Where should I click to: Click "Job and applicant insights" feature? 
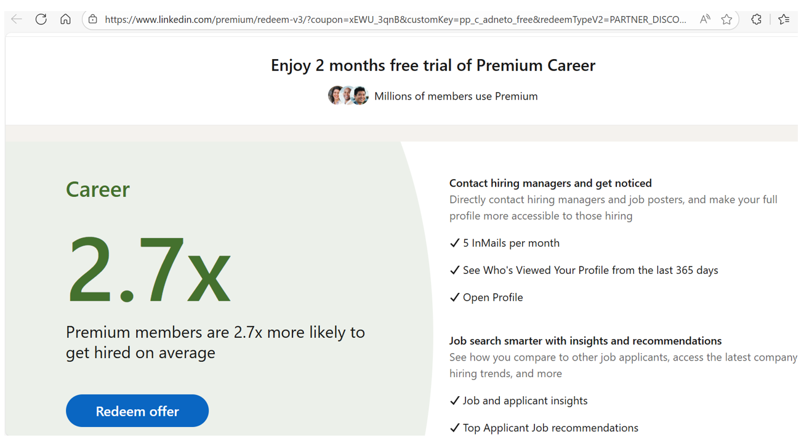tap(525, 401)
